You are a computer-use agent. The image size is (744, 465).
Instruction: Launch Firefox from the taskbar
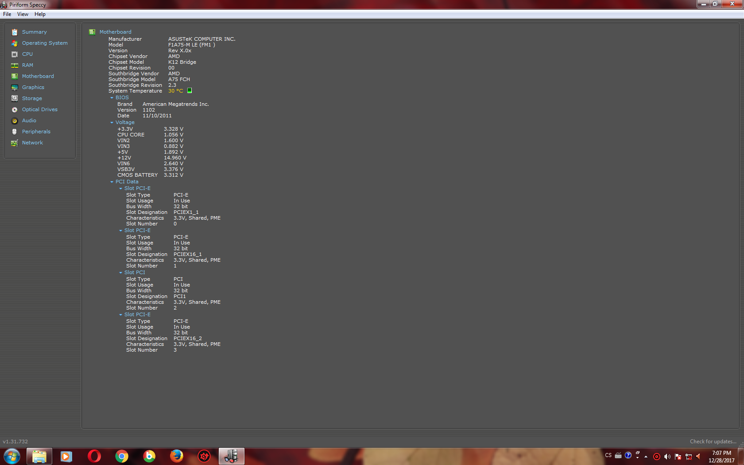tap(177, 456)
